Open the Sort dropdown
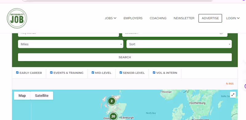This screenshot has width=246, height=120. coord(179,44)
